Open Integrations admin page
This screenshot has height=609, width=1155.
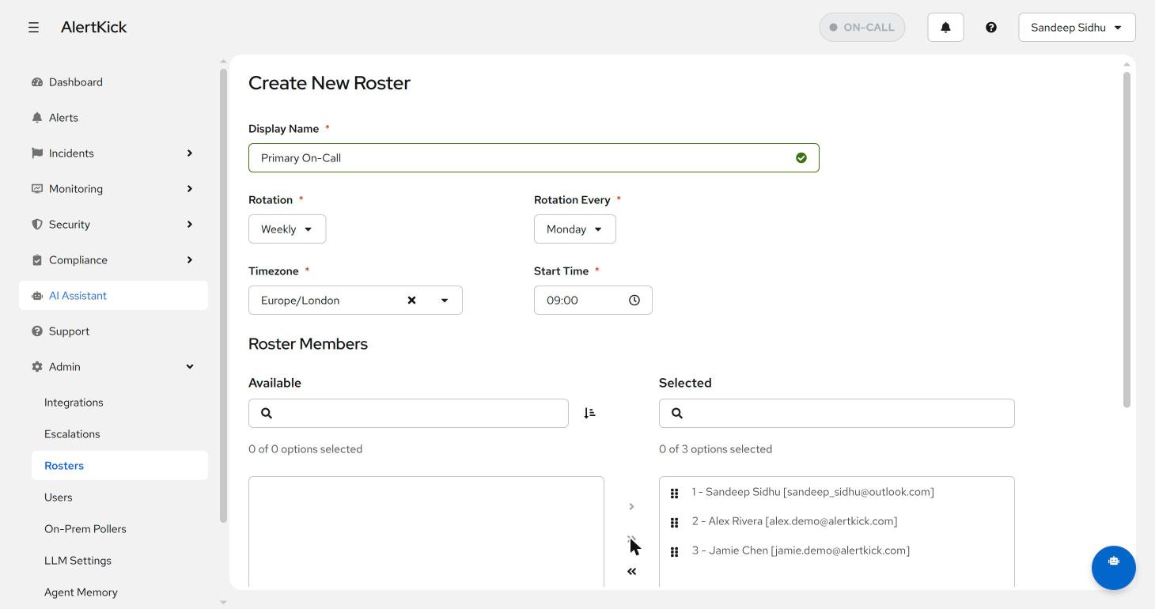point(119,403)
